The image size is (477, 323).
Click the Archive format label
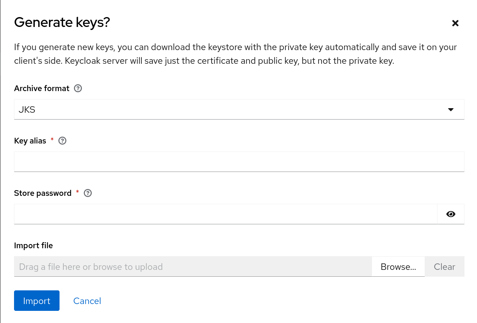(x=42, y=88)
